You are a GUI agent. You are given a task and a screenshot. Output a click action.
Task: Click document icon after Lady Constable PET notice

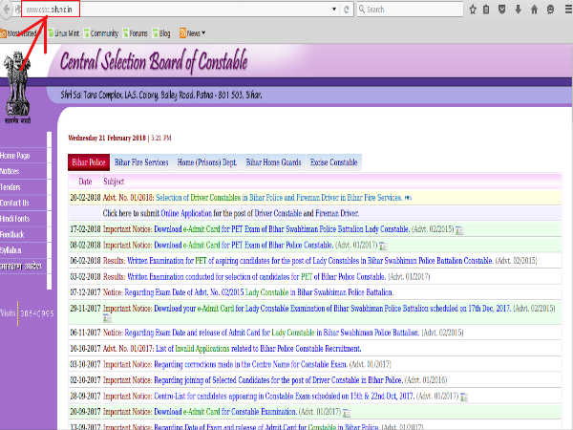pyautogui.click(x=459, y=230)
